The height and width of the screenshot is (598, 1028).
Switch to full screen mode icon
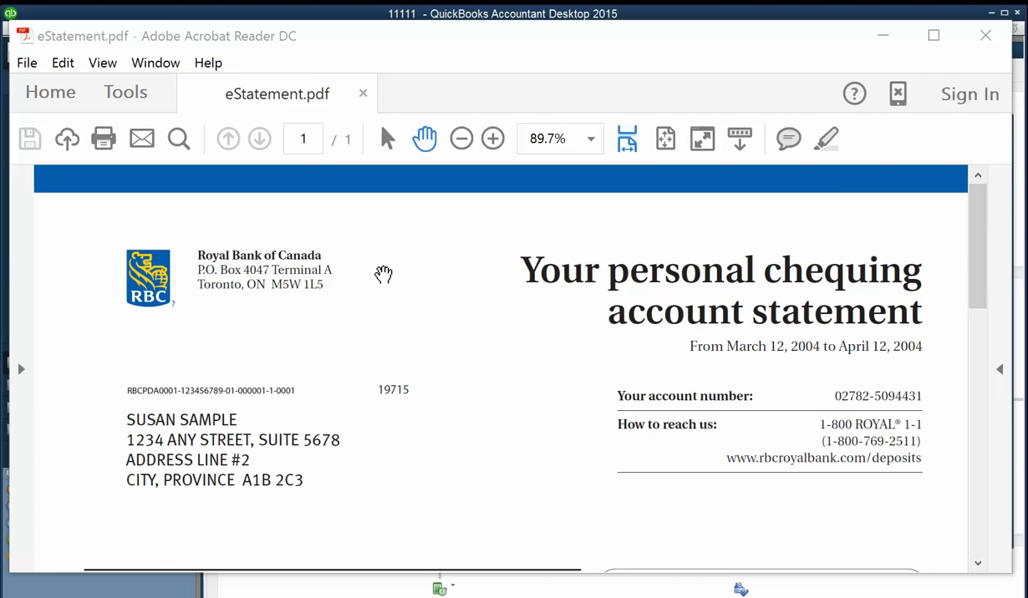pyautogui.click(x=703, y=139)
